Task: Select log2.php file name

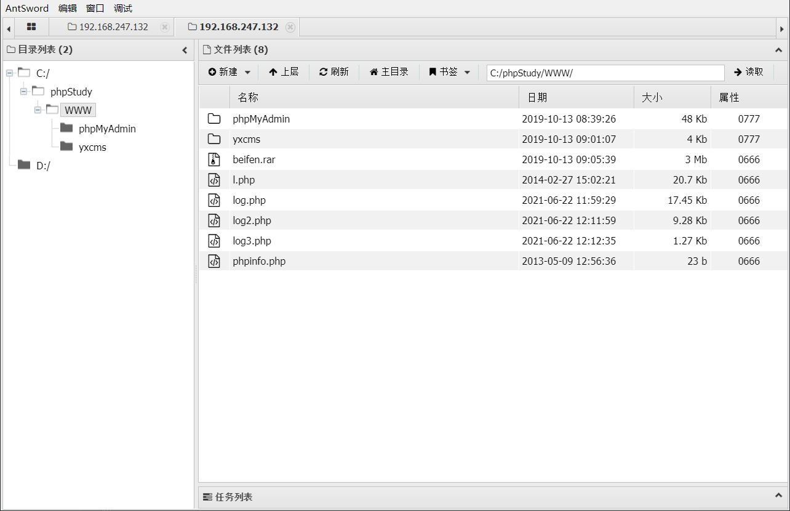Action: coord(252,220)
